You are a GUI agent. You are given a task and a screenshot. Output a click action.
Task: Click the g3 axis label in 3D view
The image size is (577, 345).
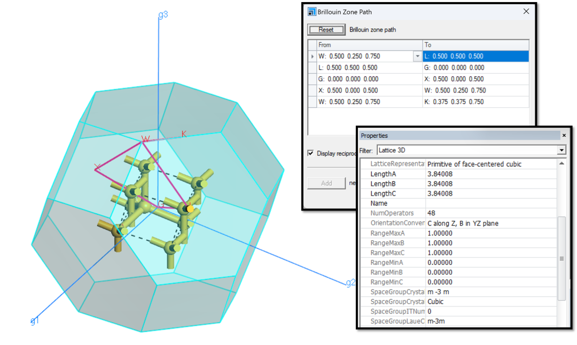163,15
